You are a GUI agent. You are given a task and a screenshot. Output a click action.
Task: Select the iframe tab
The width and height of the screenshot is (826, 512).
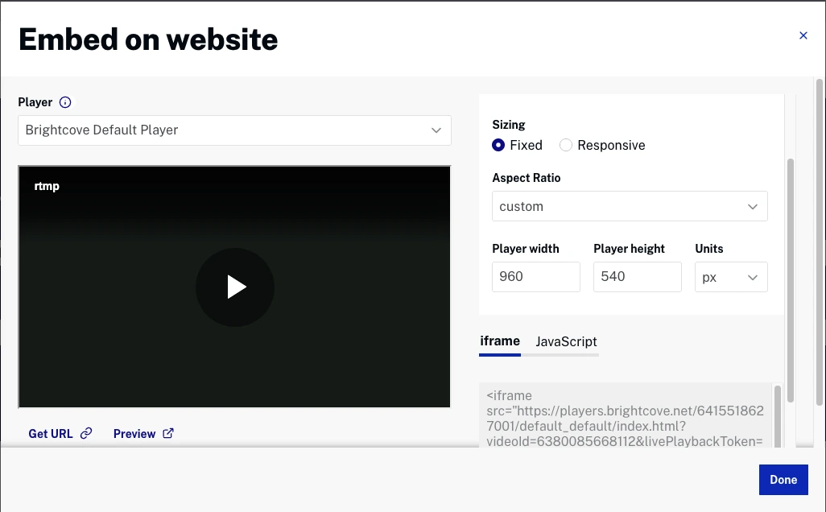[x=500, y=341]
